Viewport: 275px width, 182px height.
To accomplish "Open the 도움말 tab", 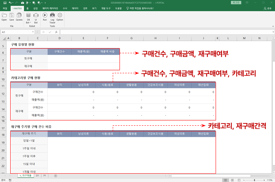I will [118, 8].
